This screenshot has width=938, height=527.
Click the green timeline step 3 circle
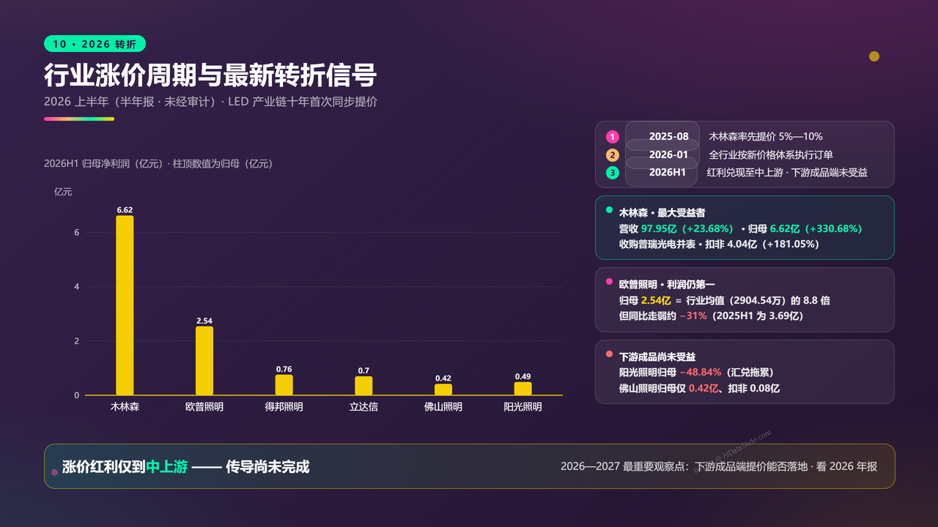tap(613, 173)
